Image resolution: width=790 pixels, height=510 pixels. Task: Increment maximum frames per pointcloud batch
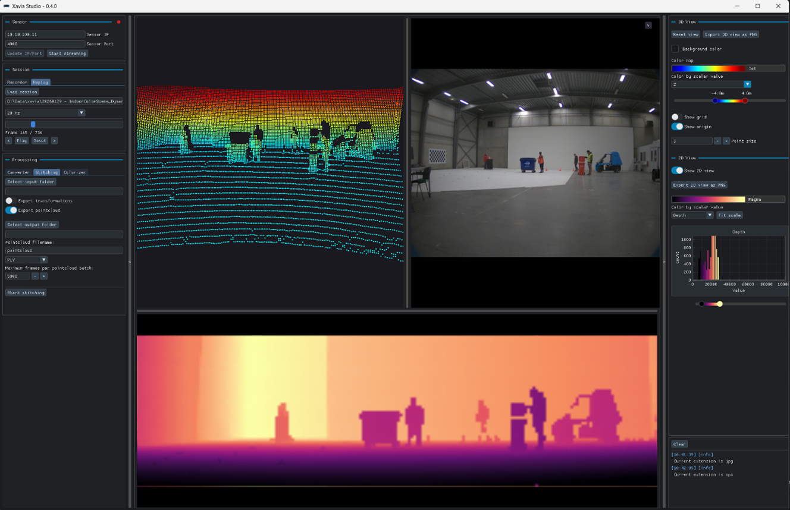44,276
